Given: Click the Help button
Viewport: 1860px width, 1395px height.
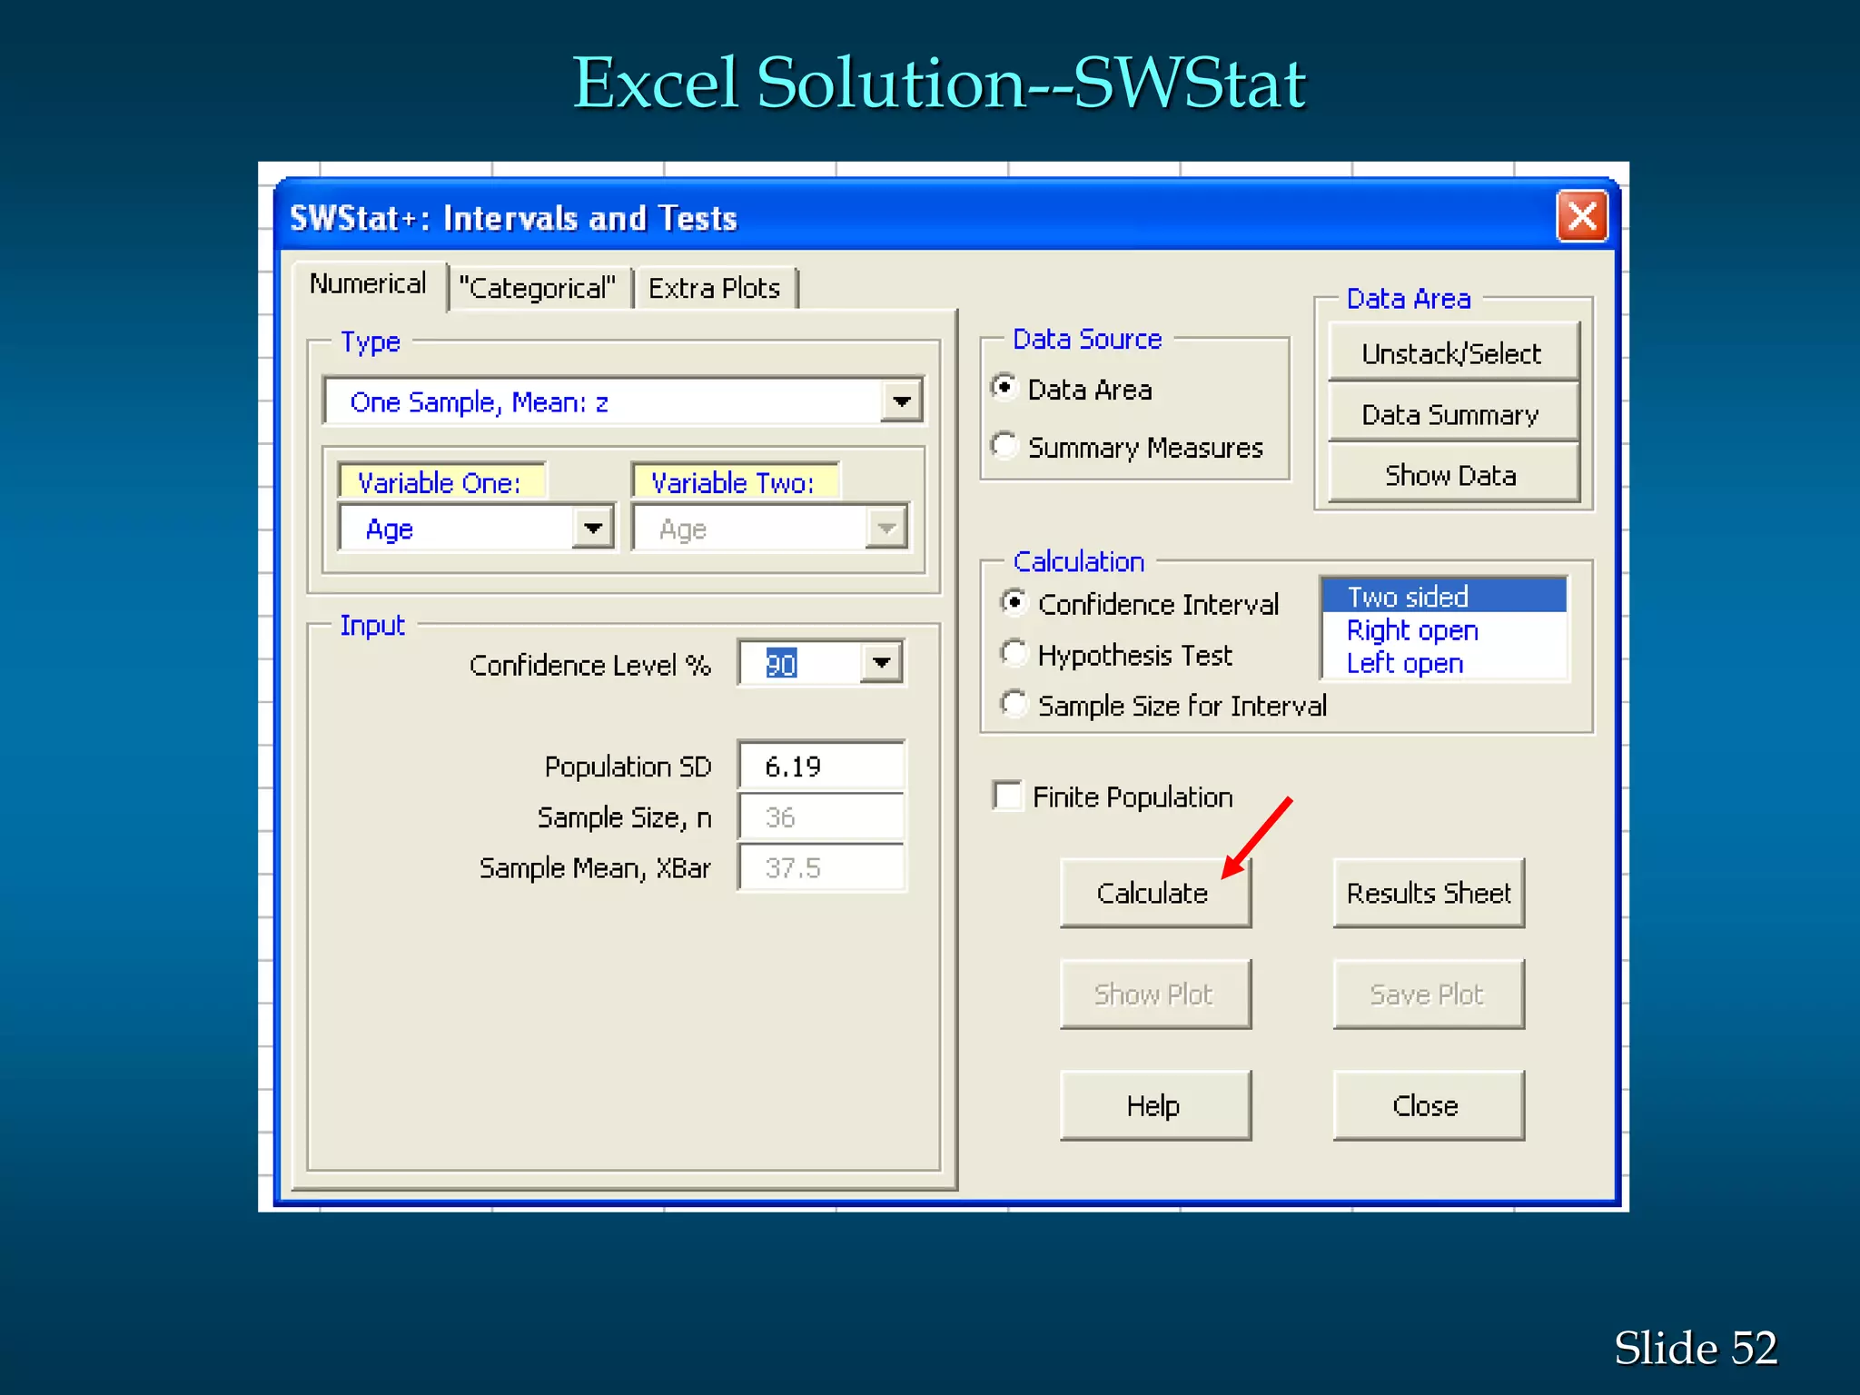Looking at the screenshot, I should [1154, 1105].
